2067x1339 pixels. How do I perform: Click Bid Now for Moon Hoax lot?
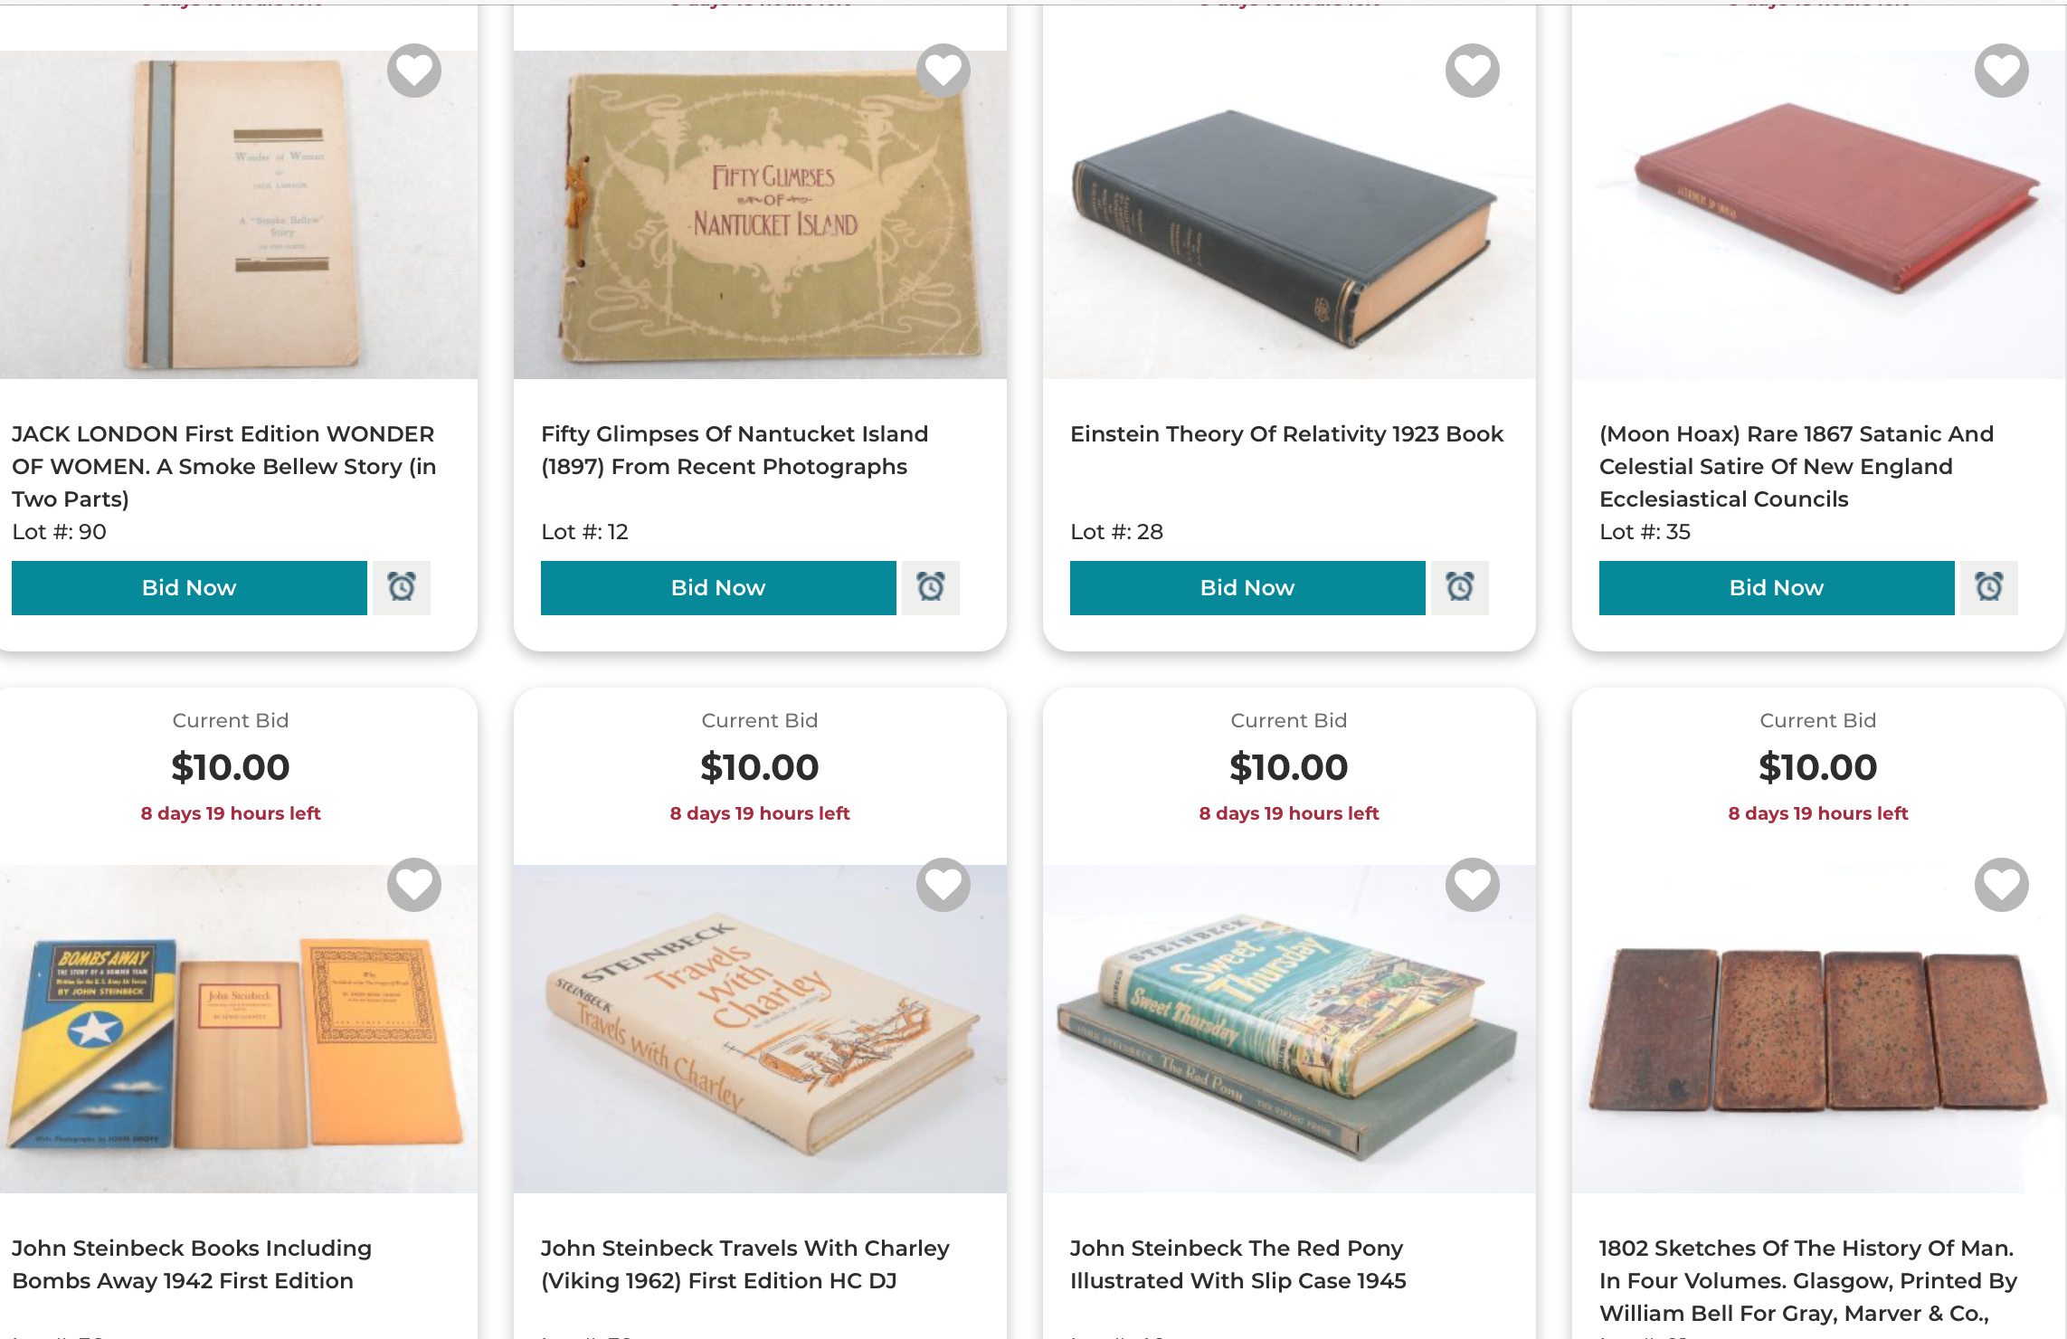coord(1777,588)
